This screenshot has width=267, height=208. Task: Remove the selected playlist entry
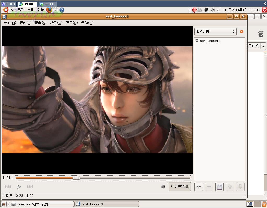coord(209,187)
